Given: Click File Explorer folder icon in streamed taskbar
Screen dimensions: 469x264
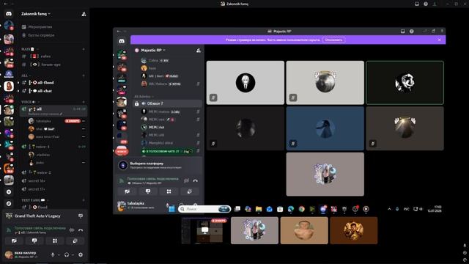Looking at the screenshot, I should pos(259,209).
